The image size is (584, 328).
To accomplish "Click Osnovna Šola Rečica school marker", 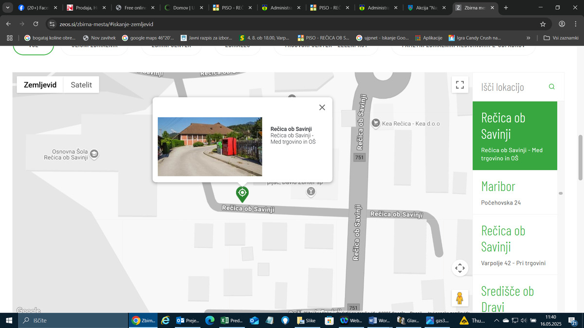I will click(94, 154).
